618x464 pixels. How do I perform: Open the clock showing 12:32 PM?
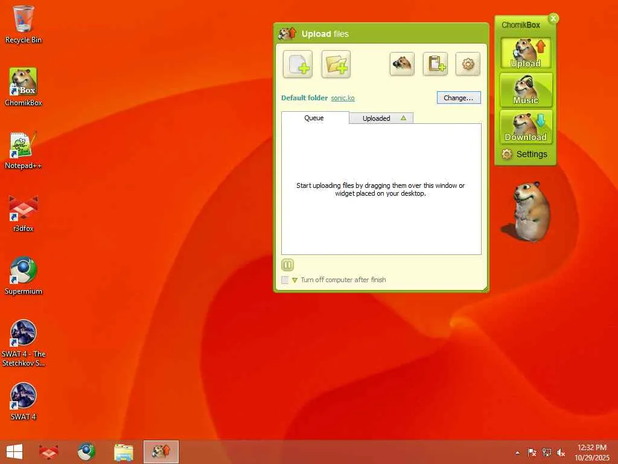[x=591, y=453]
